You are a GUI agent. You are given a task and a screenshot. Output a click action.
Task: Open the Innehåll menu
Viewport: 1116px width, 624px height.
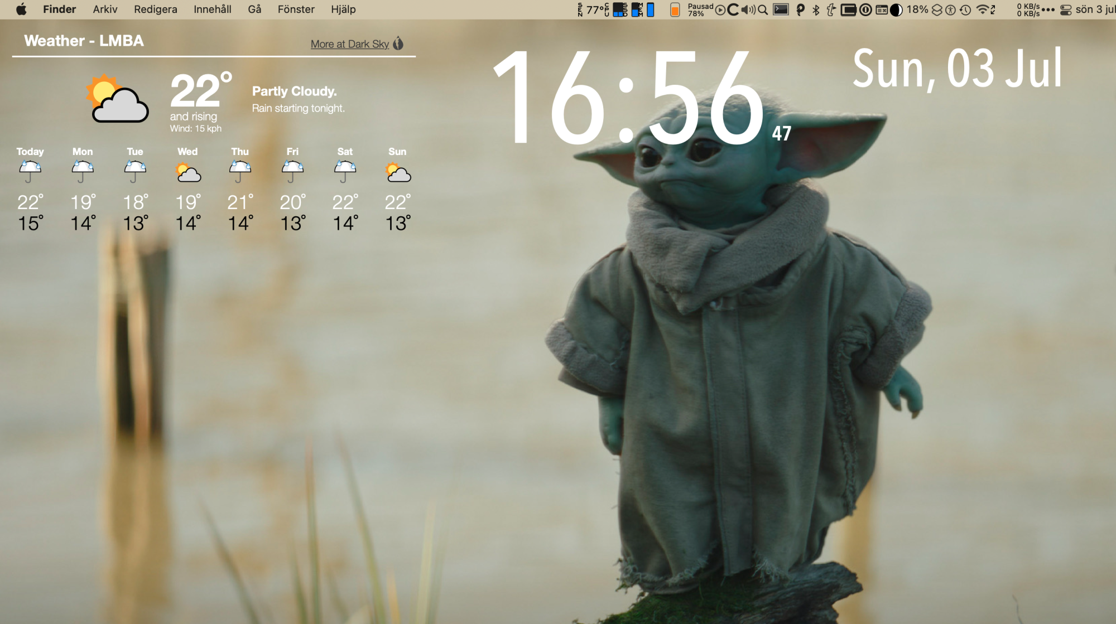pyautogui.click(x=213, y=9)
